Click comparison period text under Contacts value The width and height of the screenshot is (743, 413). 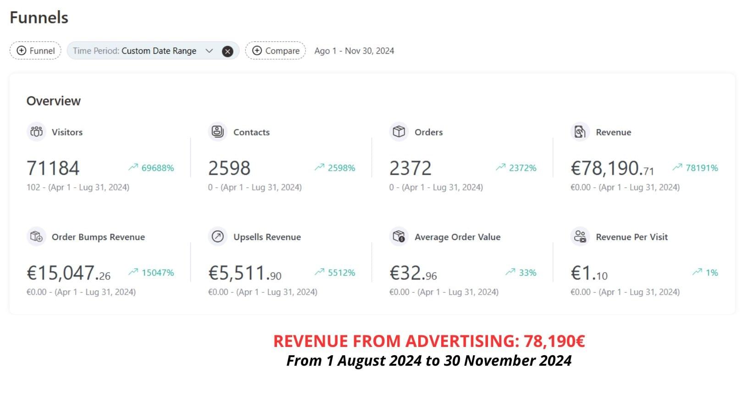tap(255, 187)
